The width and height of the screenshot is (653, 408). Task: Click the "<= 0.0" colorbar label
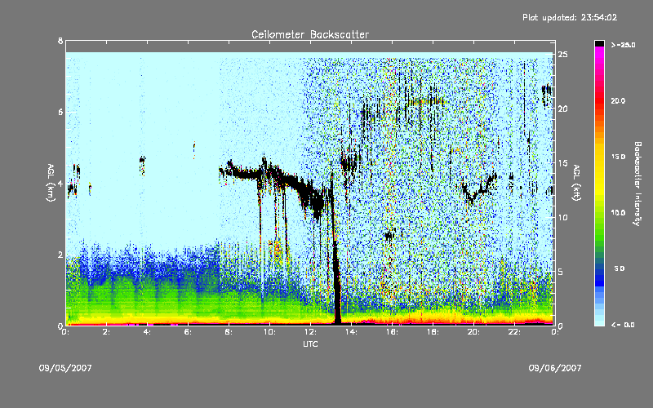point(623,324)
